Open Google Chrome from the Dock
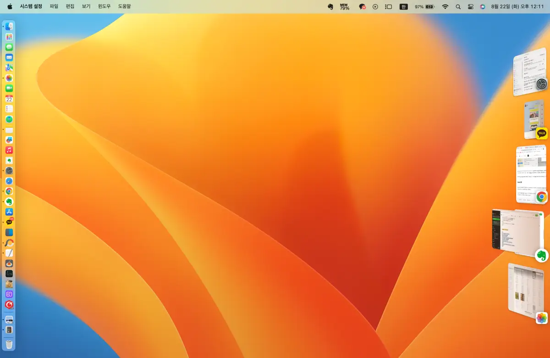 click(x=9, y=191)
